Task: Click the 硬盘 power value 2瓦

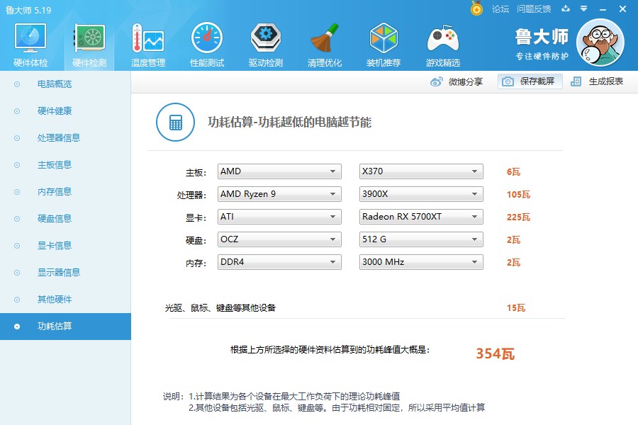Action: point(513,240)
